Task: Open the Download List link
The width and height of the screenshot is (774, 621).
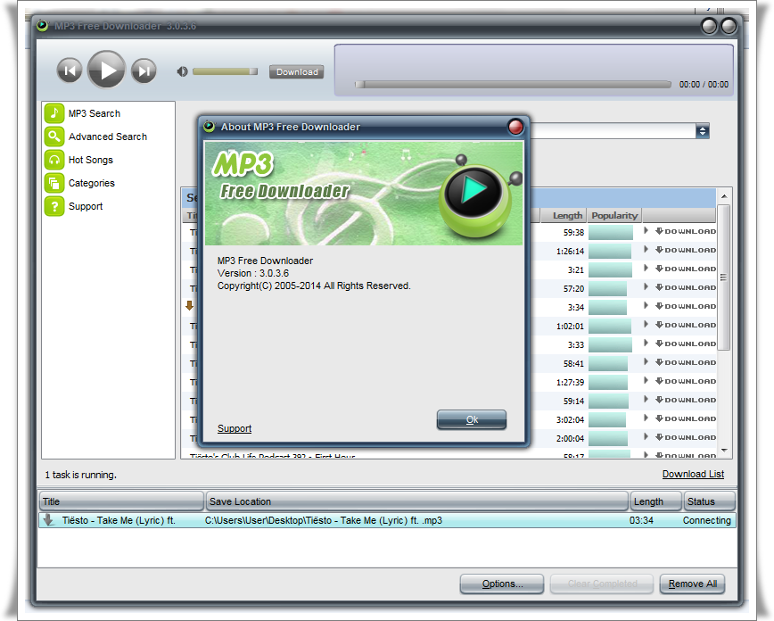Action: pos(693,475)
